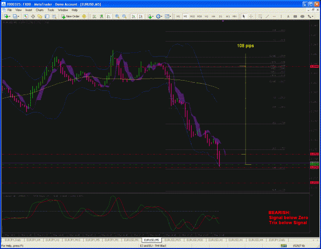The image size is (321, 249).
Task: Open the View menu
Action: click(18, 10)
